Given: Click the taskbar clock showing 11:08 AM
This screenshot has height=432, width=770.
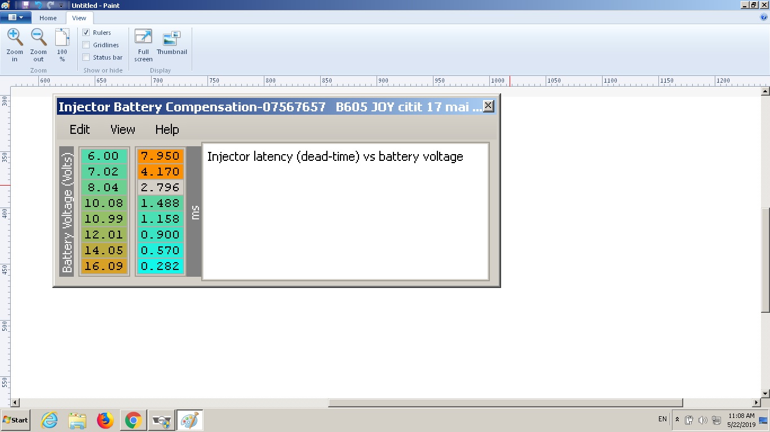Looking at the screenshot, I should 741,420.
